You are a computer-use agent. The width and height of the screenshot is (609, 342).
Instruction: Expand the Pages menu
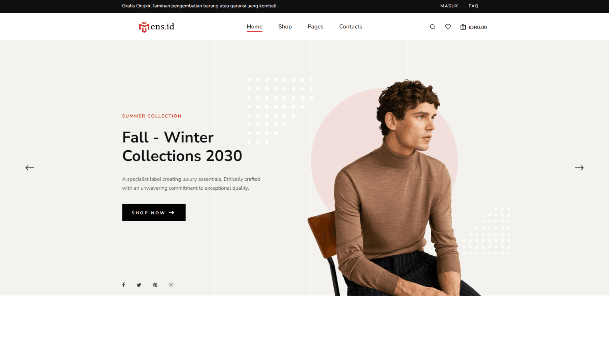click(315, 27)
